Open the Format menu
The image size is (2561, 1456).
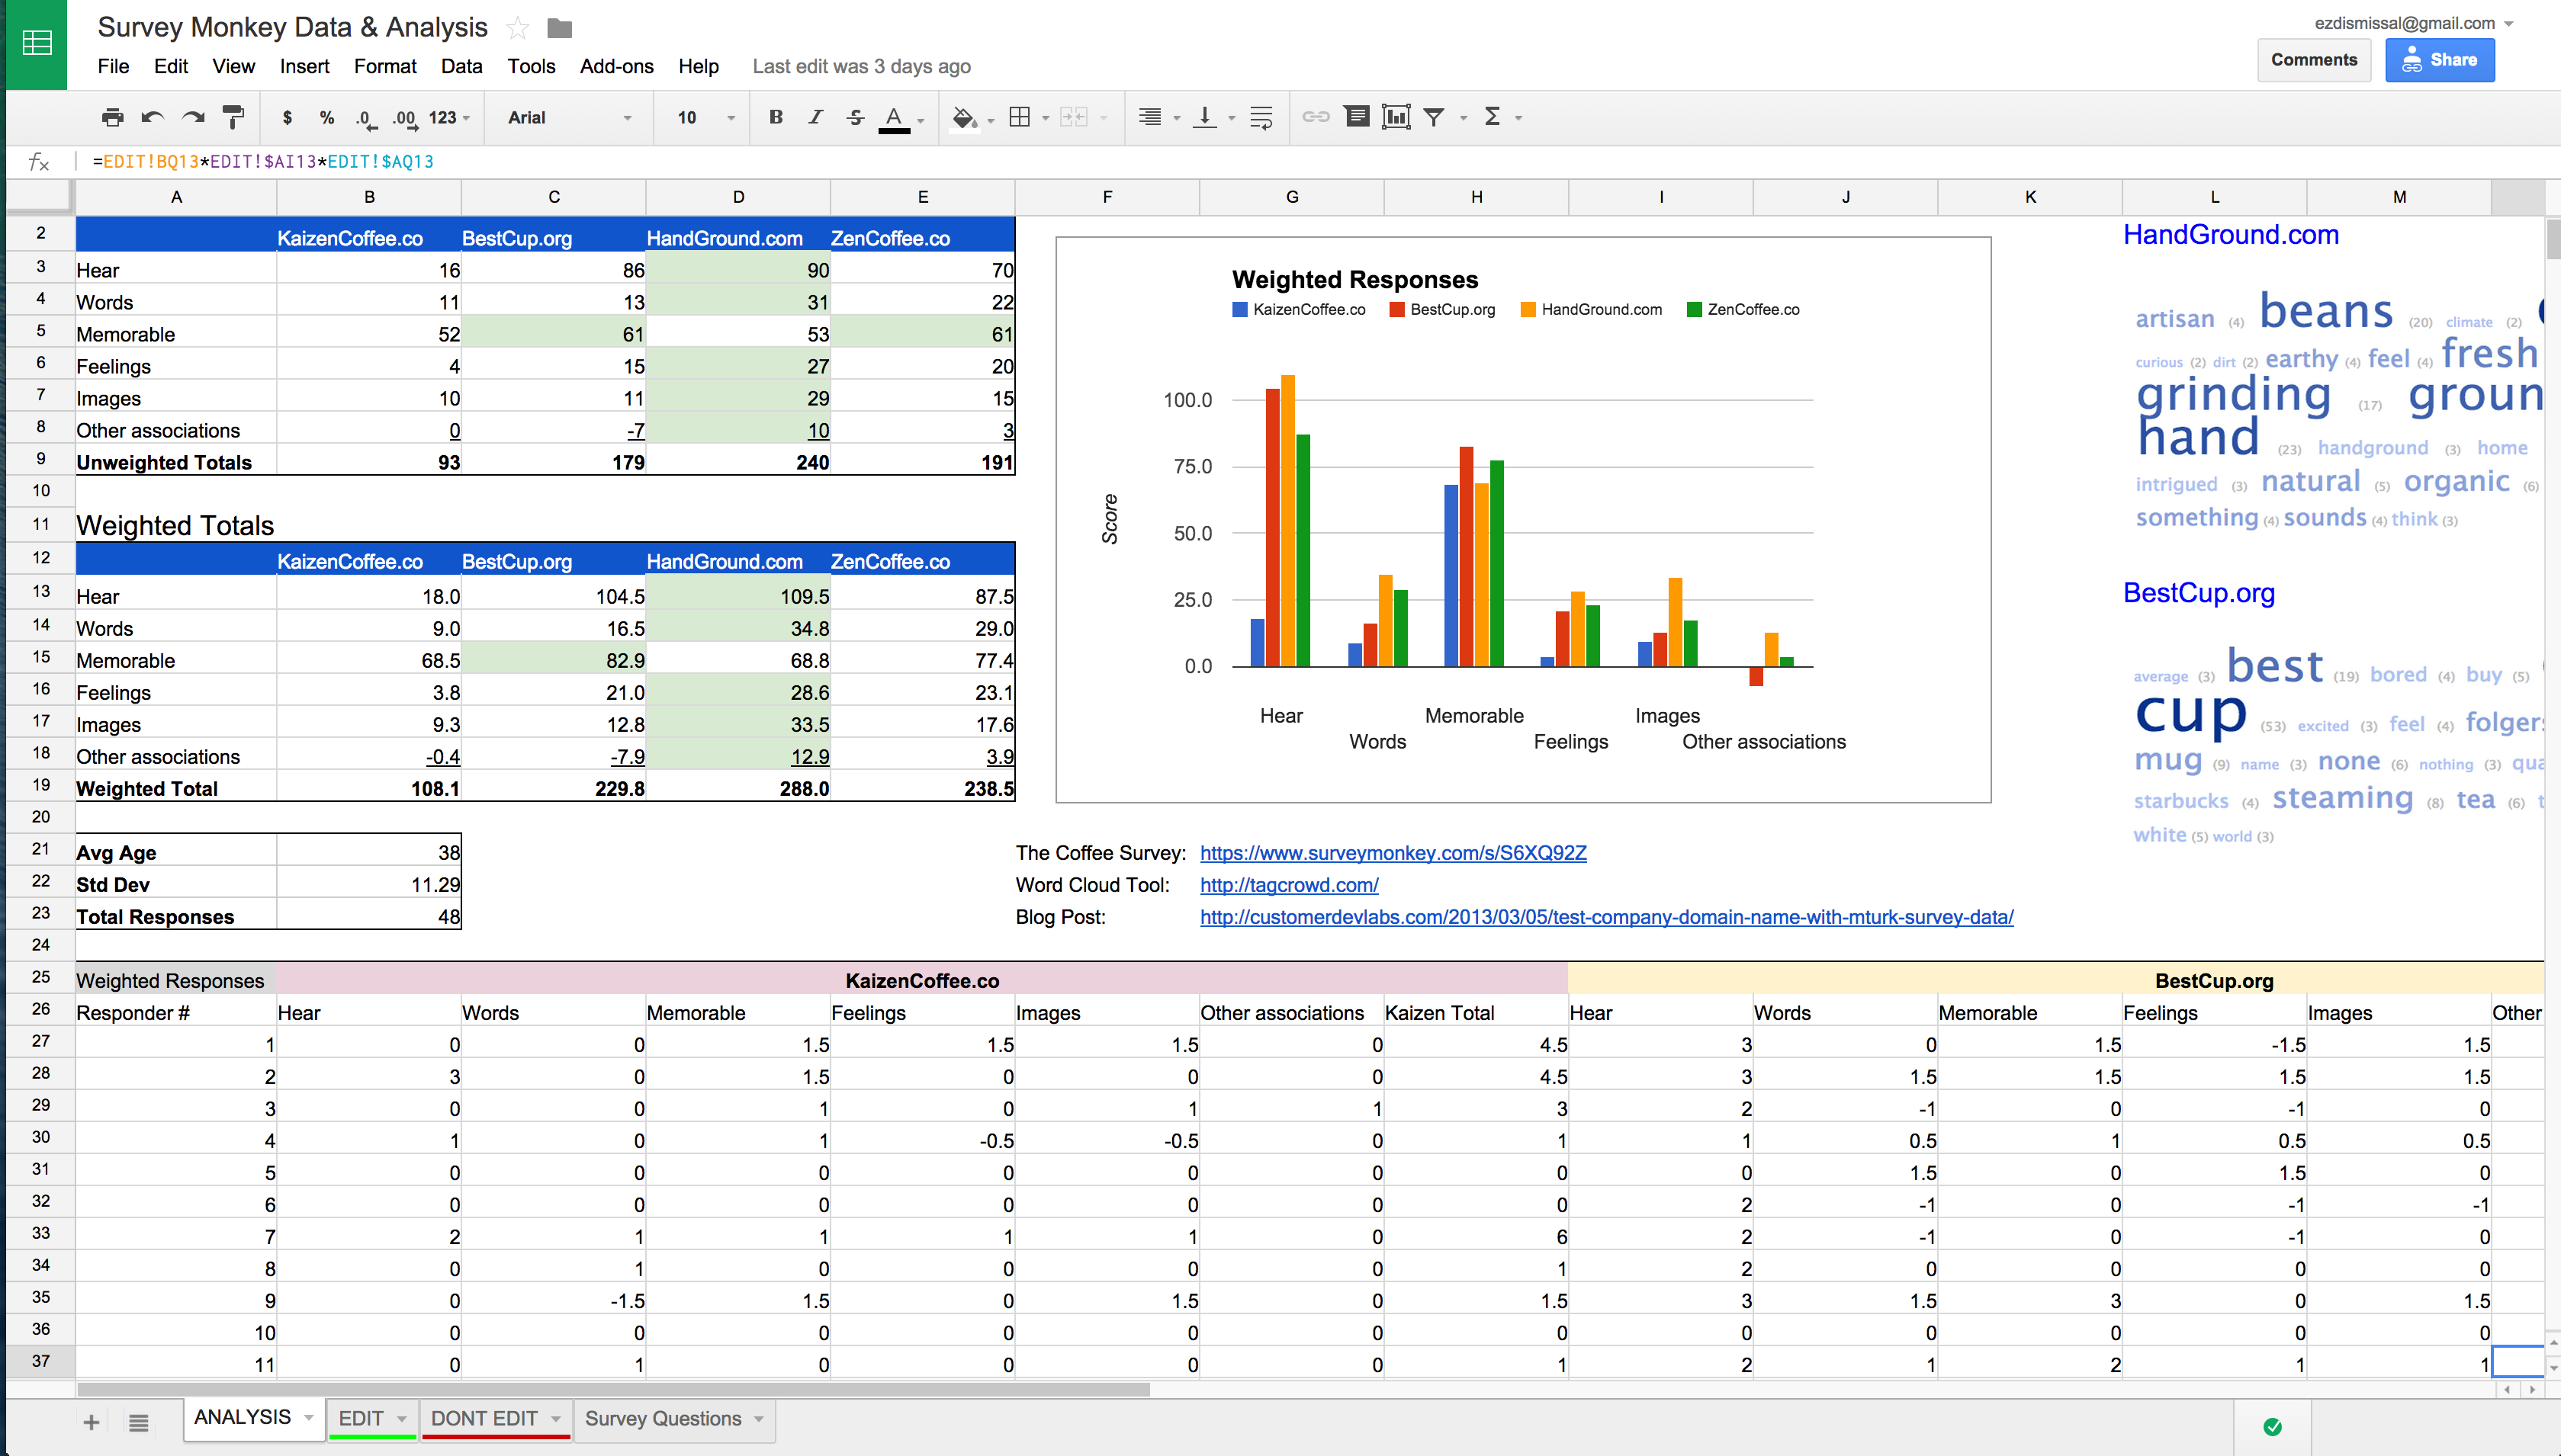385,66
